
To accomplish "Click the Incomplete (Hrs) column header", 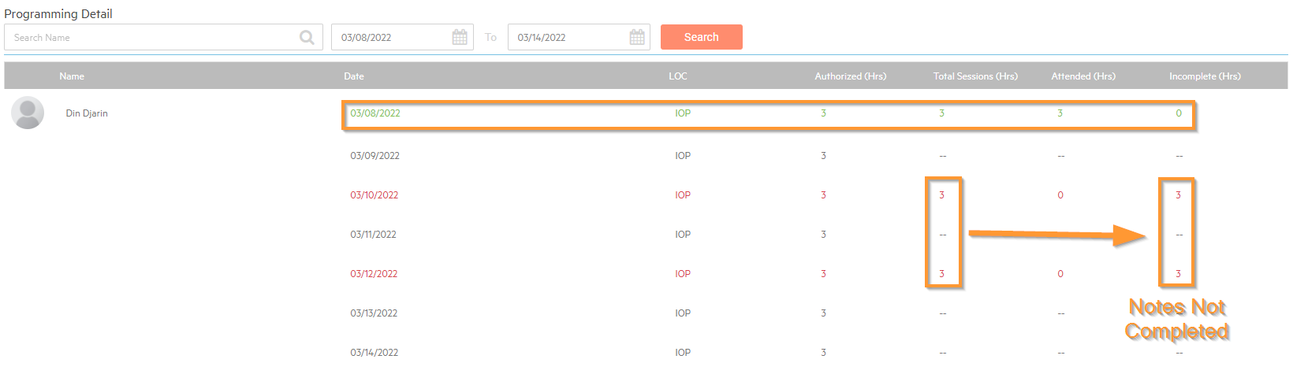I will pyautogui.click(x=1205, y=76).
